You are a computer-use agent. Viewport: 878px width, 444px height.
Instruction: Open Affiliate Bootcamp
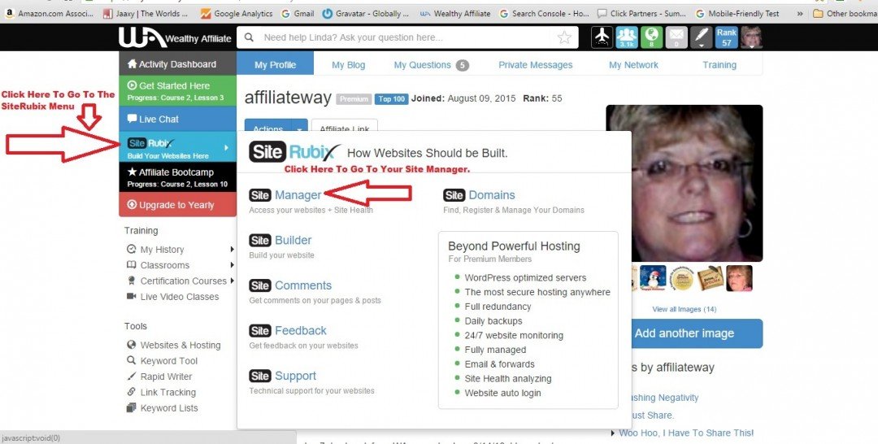[x=177, y=177]
